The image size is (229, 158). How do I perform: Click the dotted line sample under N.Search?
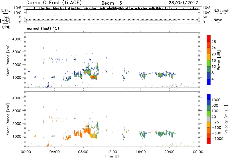click(x=222, y=13)
